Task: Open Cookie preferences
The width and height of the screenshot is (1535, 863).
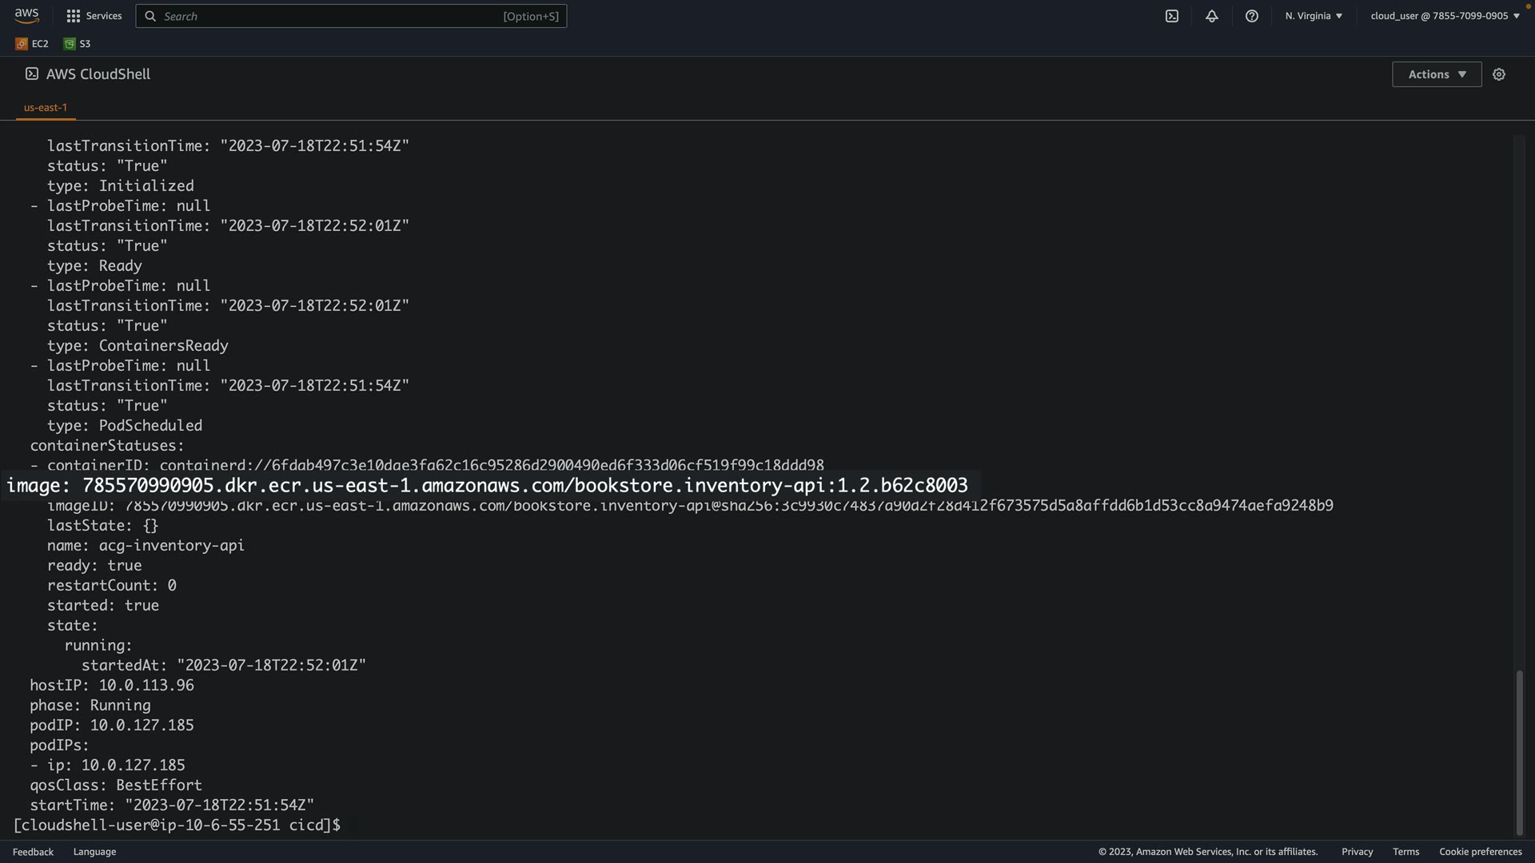Action: (x=1480, y=852)
